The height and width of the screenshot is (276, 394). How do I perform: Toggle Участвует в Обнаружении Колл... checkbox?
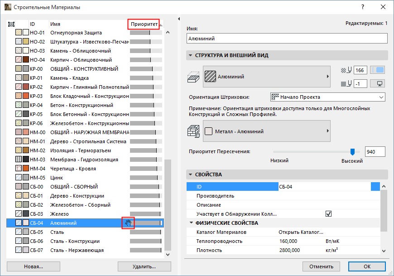328,213
